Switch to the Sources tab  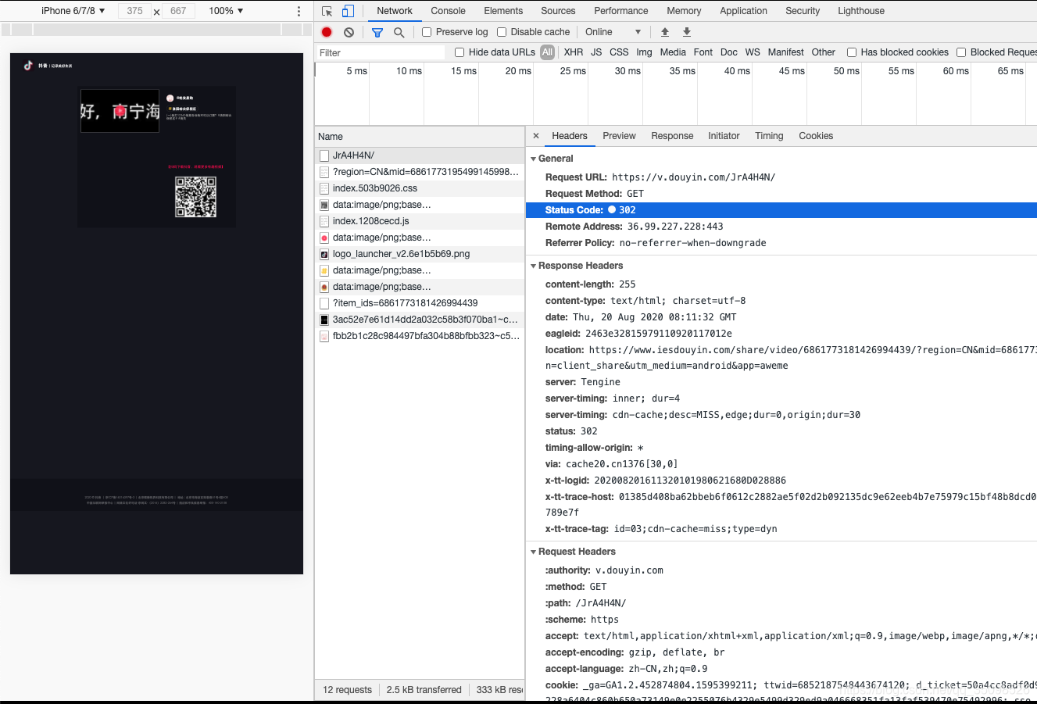(x=558, y=11)
